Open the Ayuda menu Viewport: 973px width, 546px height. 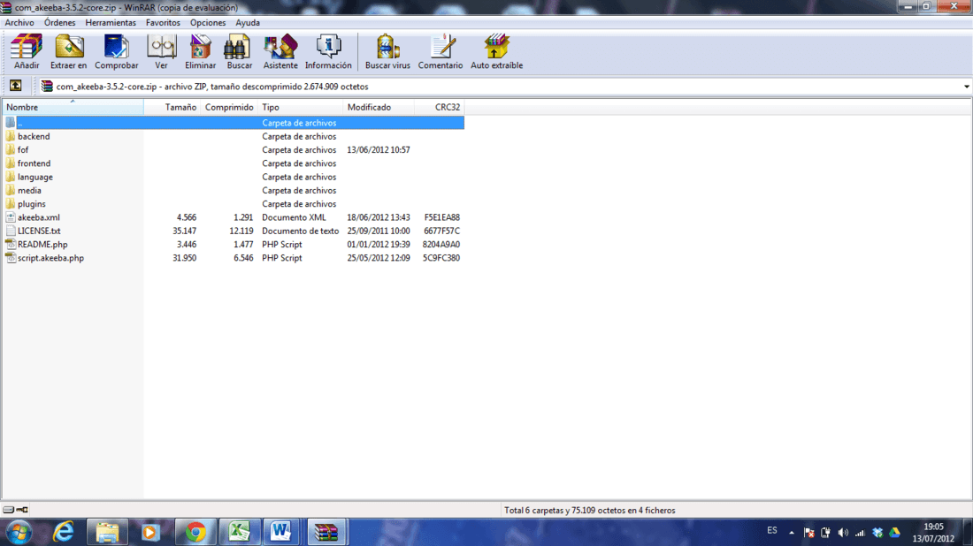coord(247,23)
